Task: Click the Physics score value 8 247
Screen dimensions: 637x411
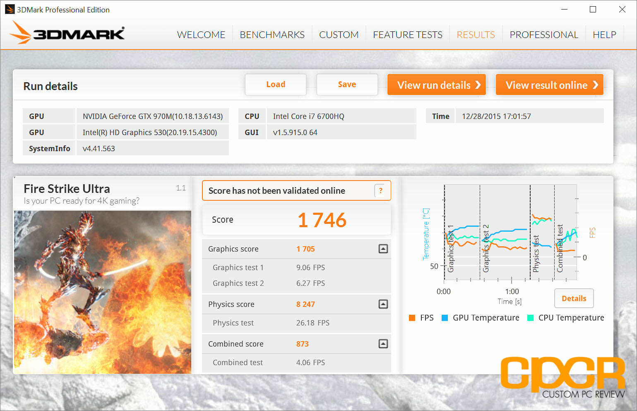Action: [x=305, y=304]
